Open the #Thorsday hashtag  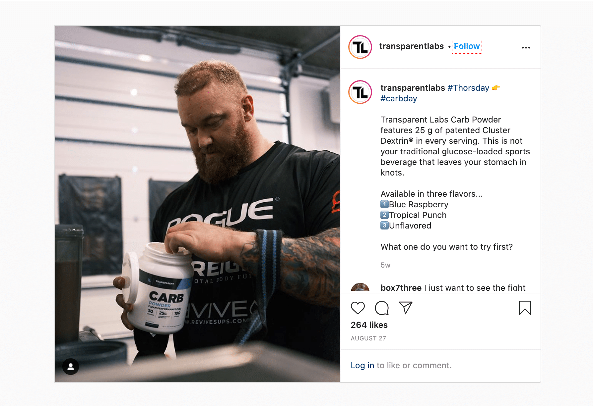(x=468, y=88)
